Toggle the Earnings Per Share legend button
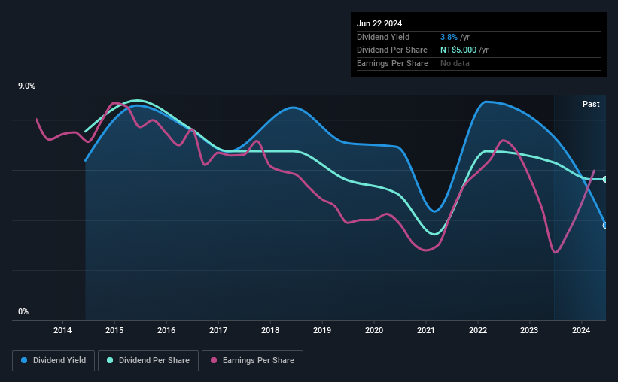 (252, 361)
